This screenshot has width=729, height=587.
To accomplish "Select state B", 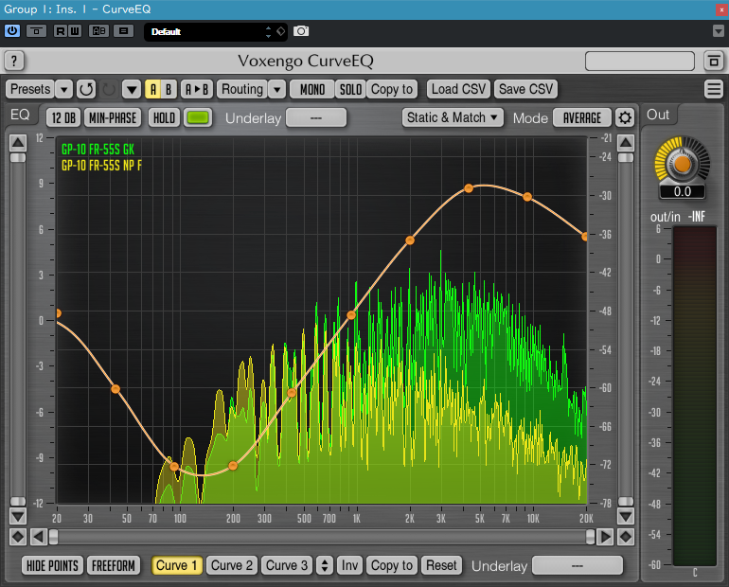I will (169, 89).
